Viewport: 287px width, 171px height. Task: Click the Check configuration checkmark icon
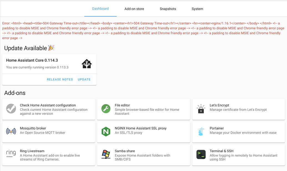click(11, 109)
